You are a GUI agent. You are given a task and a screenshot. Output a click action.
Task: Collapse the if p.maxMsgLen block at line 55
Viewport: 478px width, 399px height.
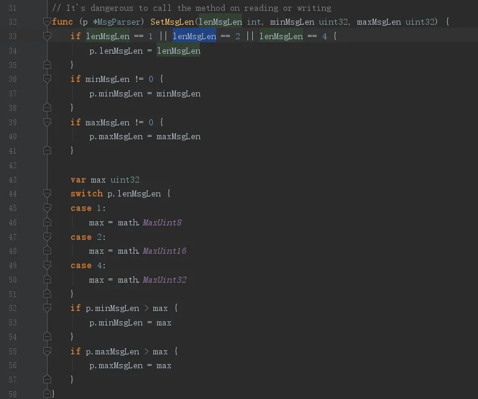47,351
